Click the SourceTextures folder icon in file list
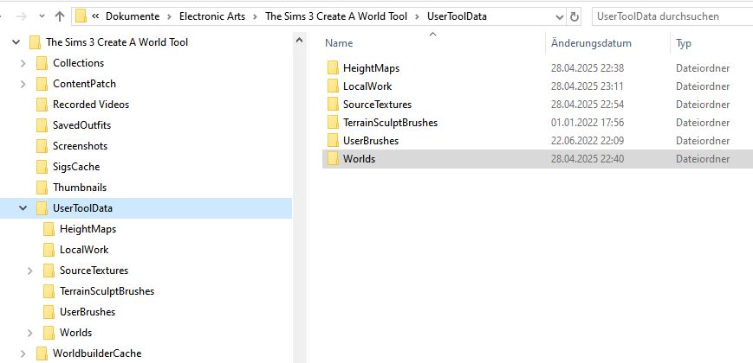This screenshot has height=363, width=753. click(x=333, y=105)
